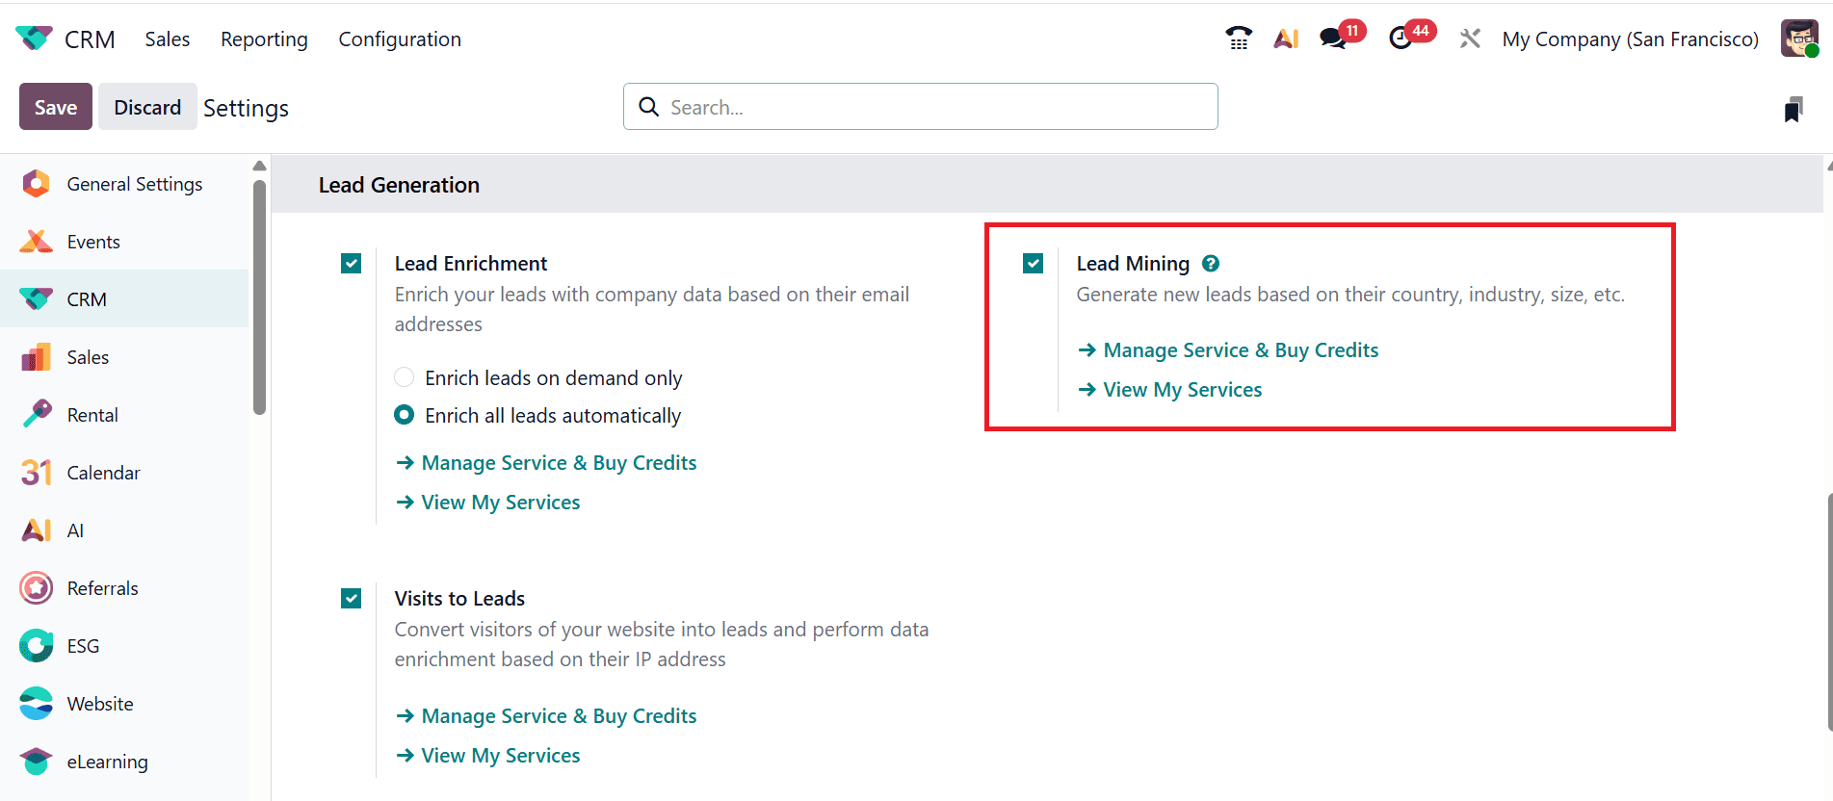Image resolution: width=1833 pixels, height=801 pixels.
Task: Open the user avatar menu
Action: coord(1799,39)
